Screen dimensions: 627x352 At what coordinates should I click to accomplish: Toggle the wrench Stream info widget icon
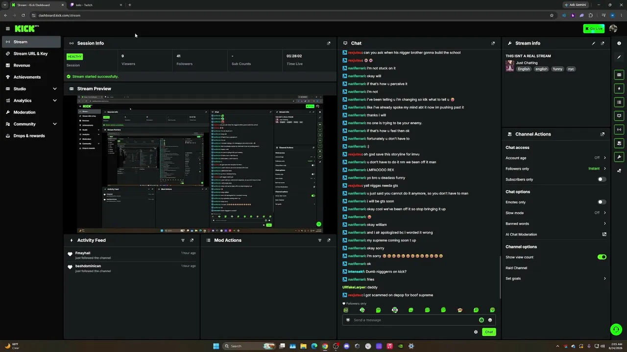click(x=619, y=157)
